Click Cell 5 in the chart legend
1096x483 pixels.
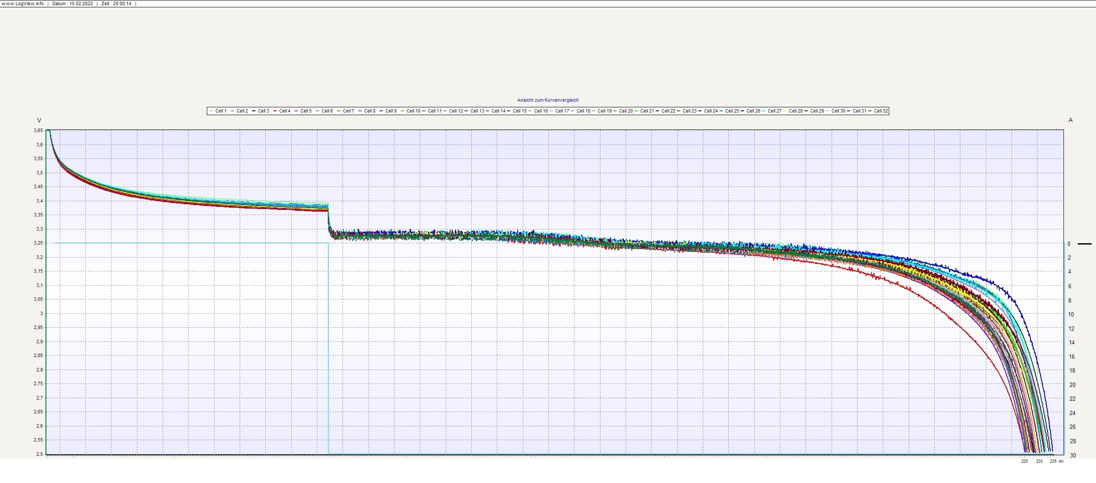[306, 111]
